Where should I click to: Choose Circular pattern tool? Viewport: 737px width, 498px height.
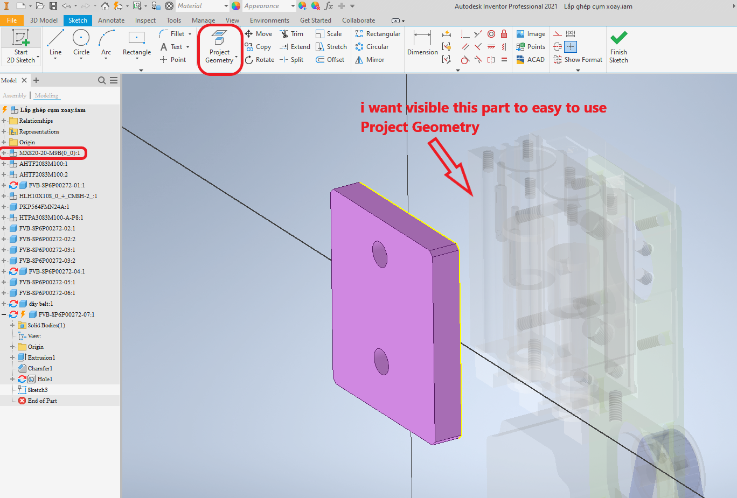pos(372,47)
